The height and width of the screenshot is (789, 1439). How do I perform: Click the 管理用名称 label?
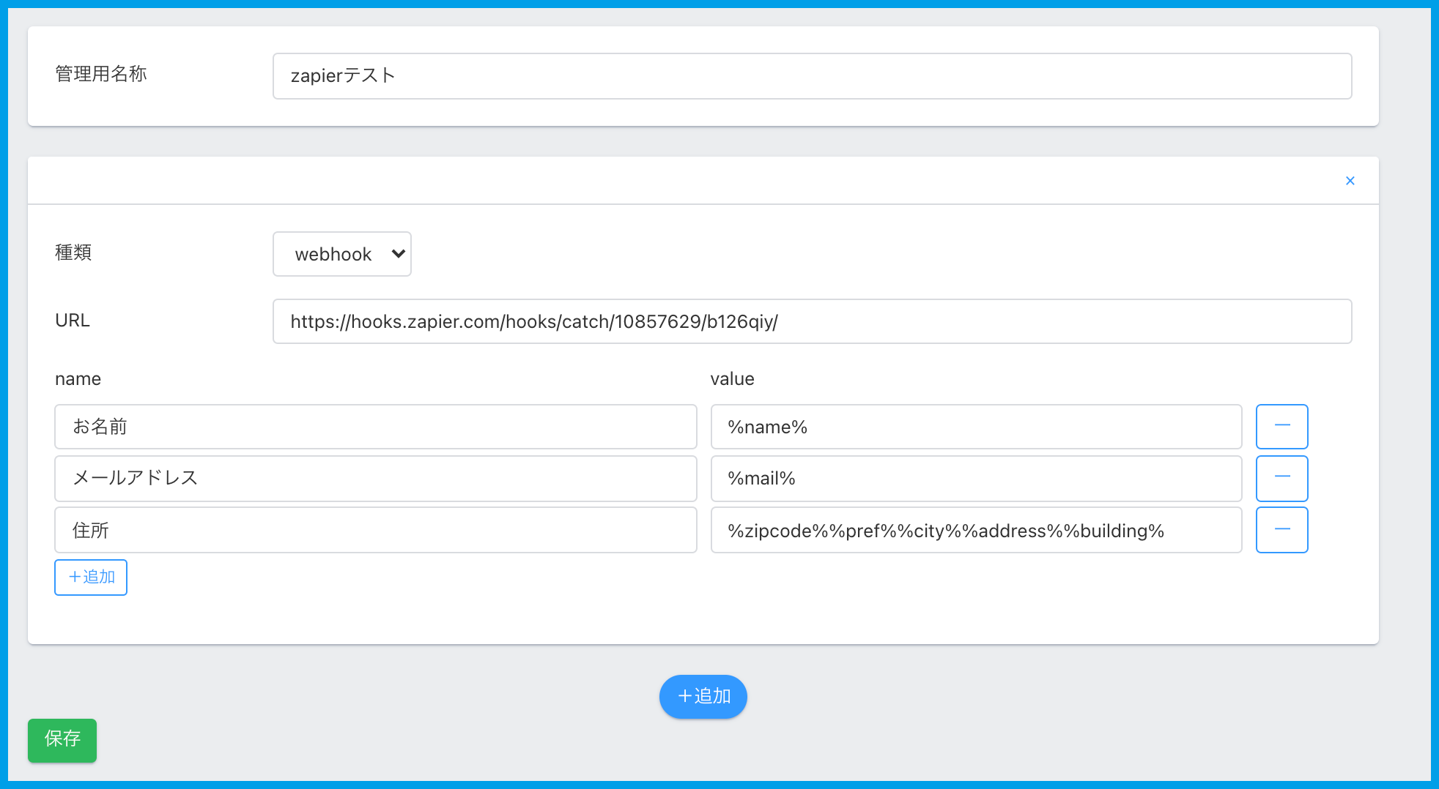pos(101,74)
